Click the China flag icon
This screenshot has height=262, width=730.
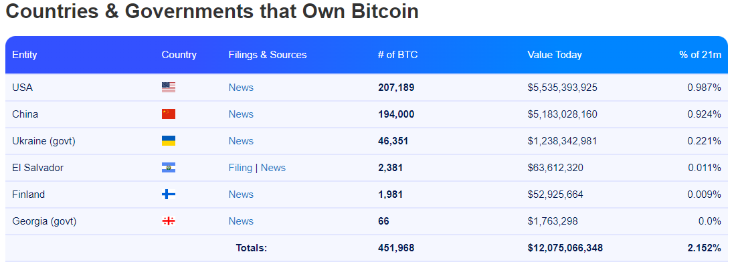169,114
